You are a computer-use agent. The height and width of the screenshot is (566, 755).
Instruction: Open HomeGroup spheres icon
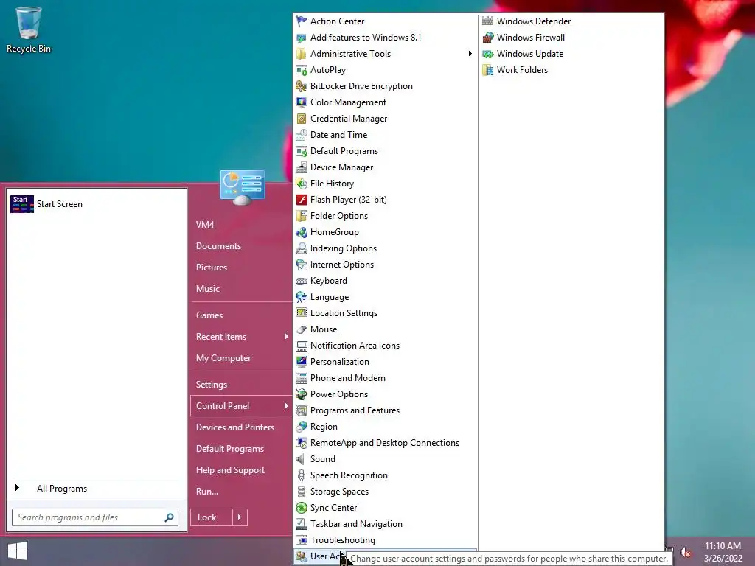tap(302, 232)
